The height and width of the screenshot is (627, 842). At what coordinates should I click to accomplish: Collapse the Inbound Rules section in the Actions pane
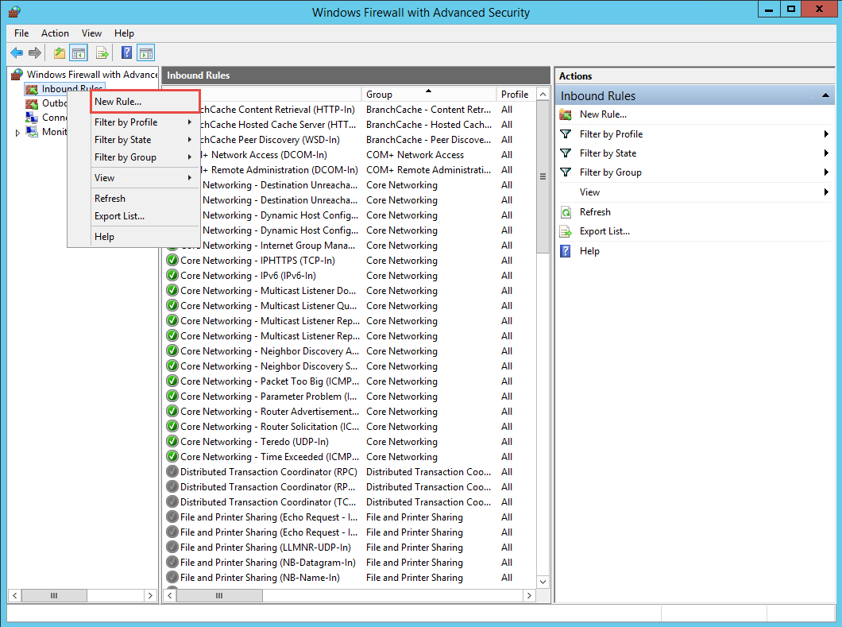[x=825, y=96]
